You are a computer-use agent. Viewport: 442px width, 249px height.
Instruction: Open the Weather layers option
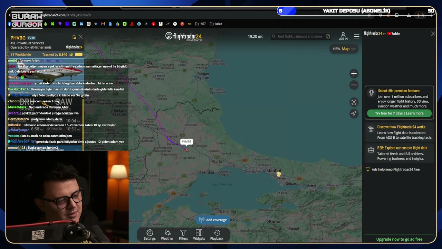167,235
